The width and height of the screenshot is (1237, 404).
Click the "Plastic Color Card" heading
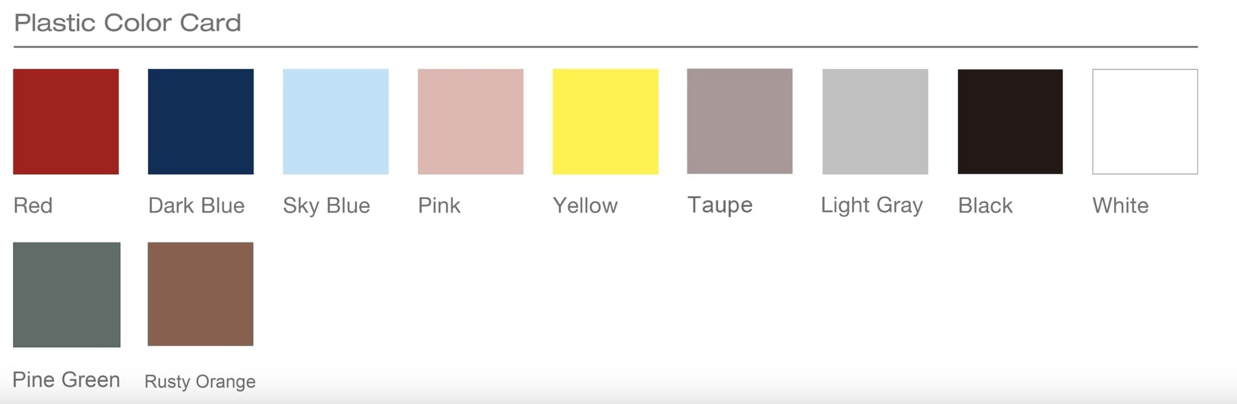127,23
